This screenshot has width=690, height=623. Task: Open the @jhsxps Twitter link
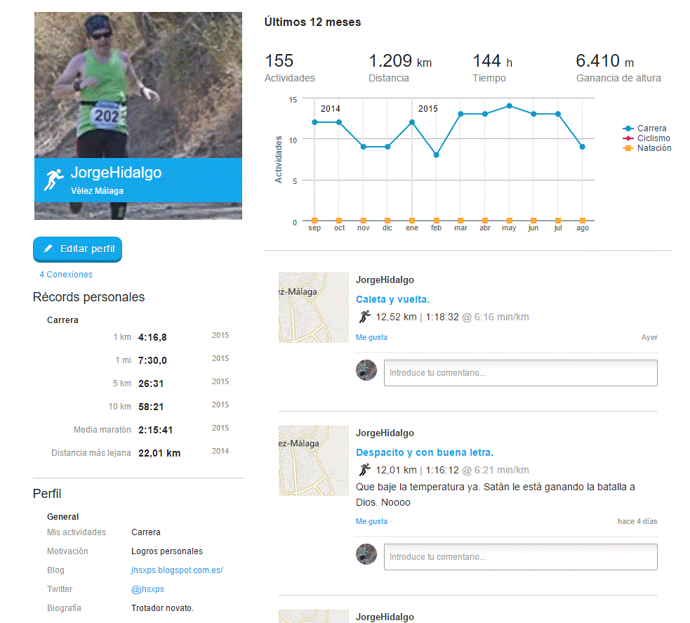[x=147, y=589]
